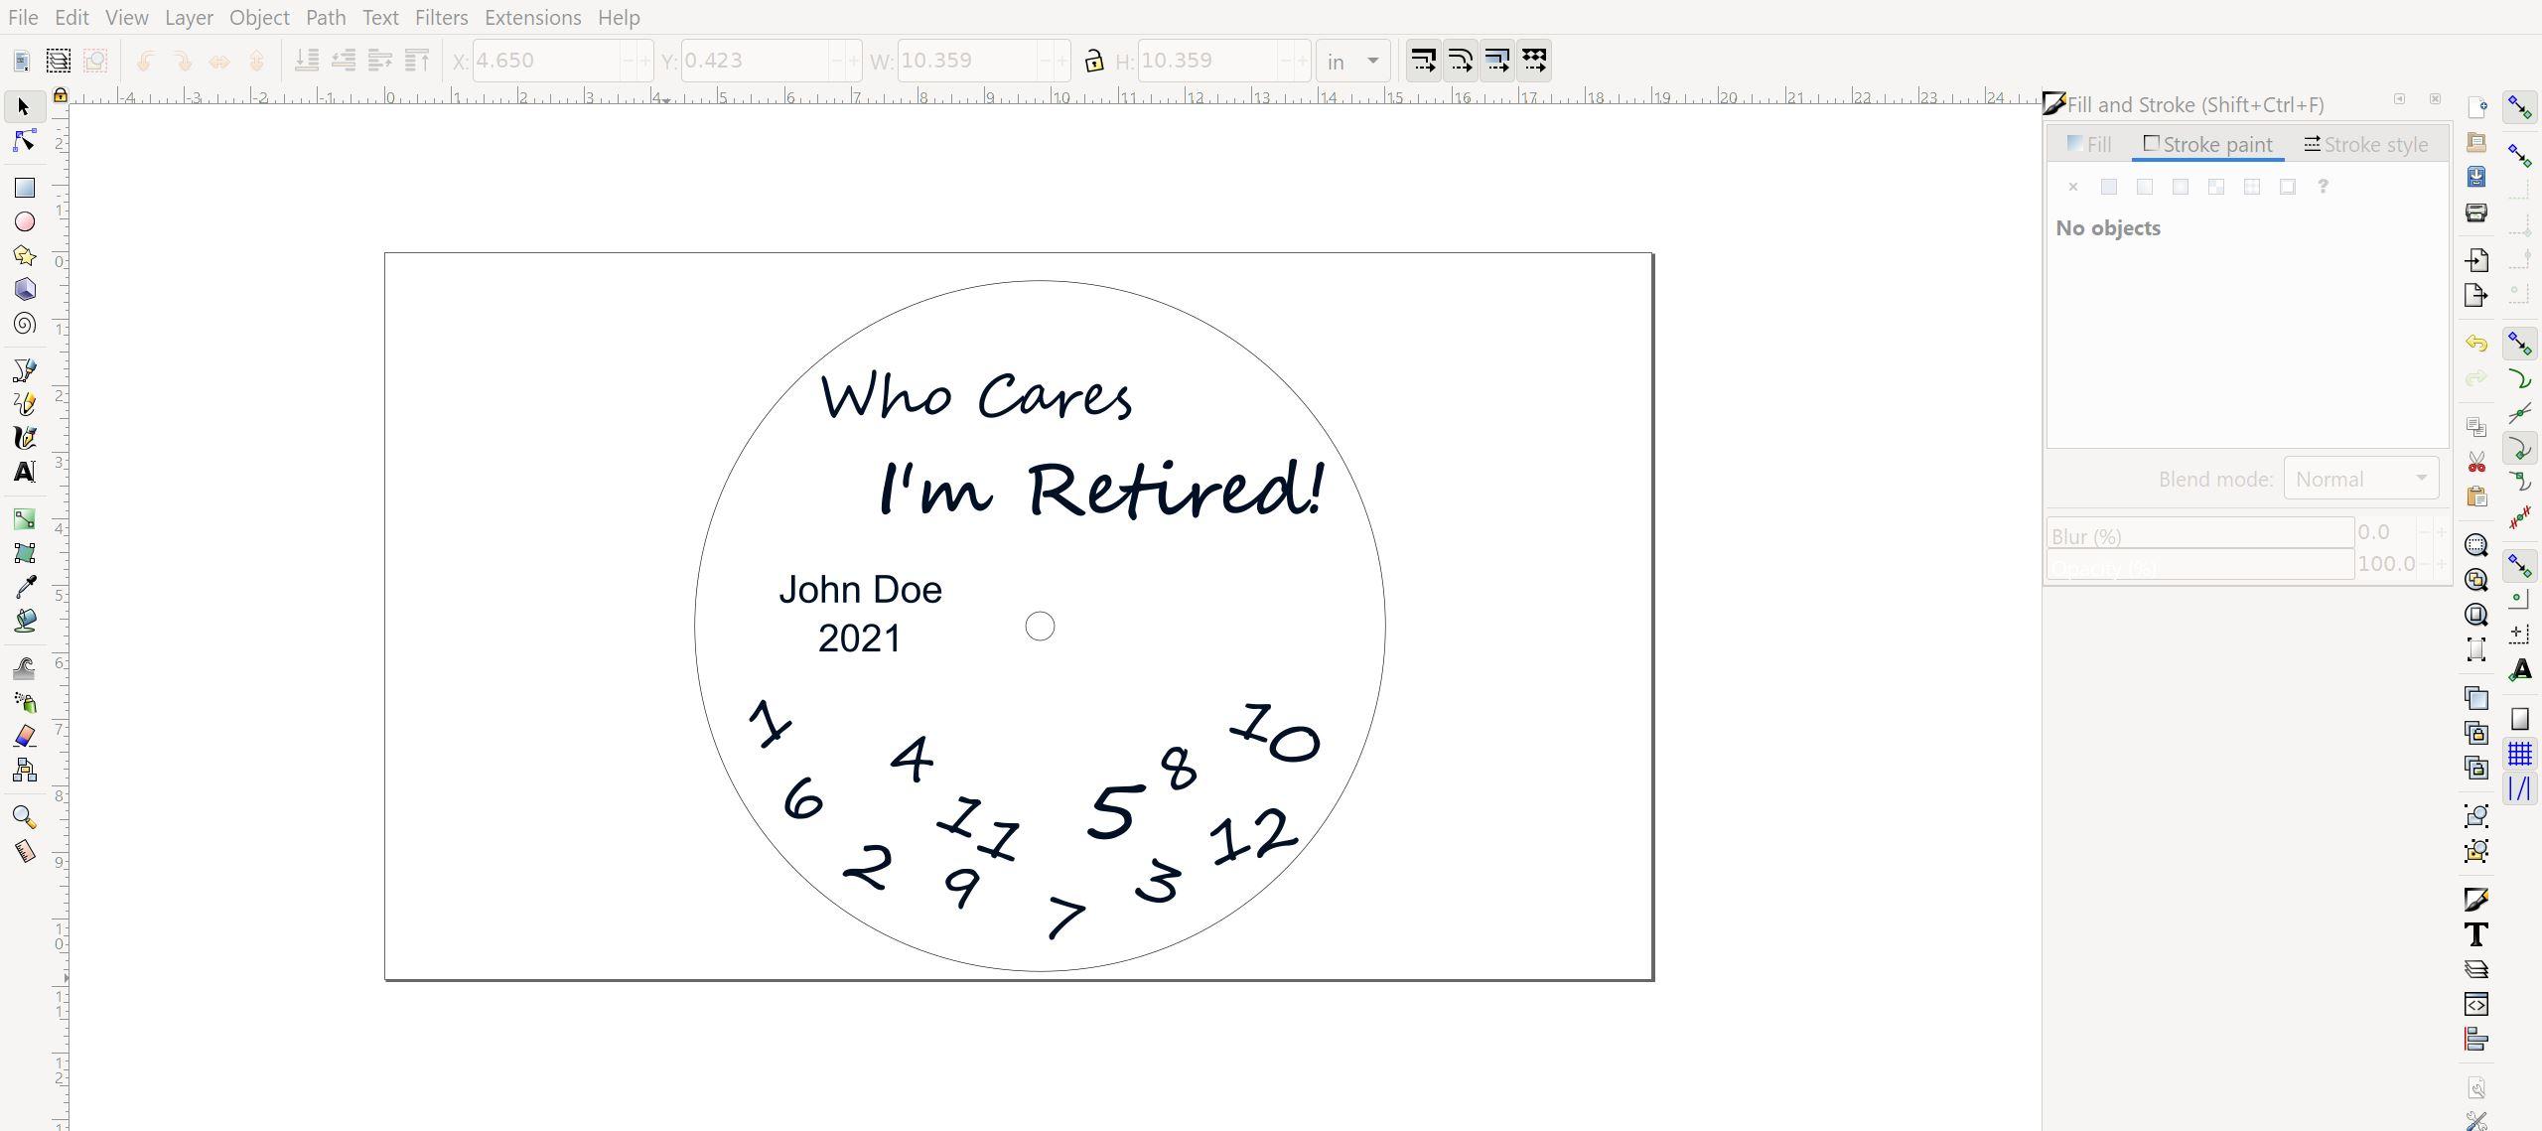The height and width of the screenshot is (1131, 2542).
Task: Activate the Zoom magnifier tool
Action: (x=25, y=817)
